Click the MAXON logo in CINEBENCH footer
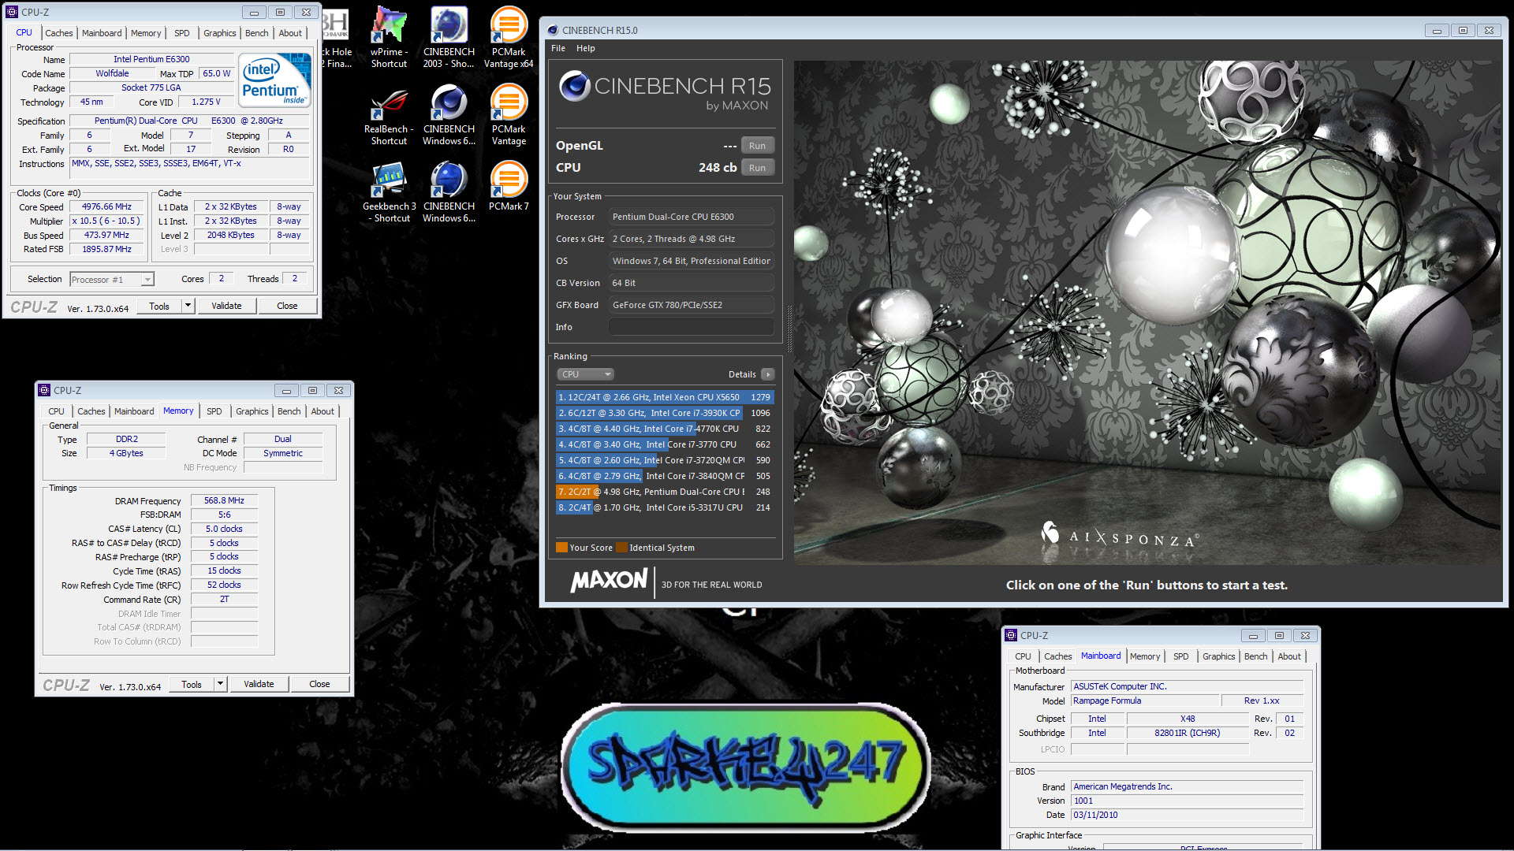 (x=609, y=582)
